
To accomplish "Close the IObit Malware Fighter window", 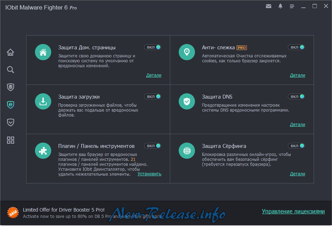I will 326,6.
